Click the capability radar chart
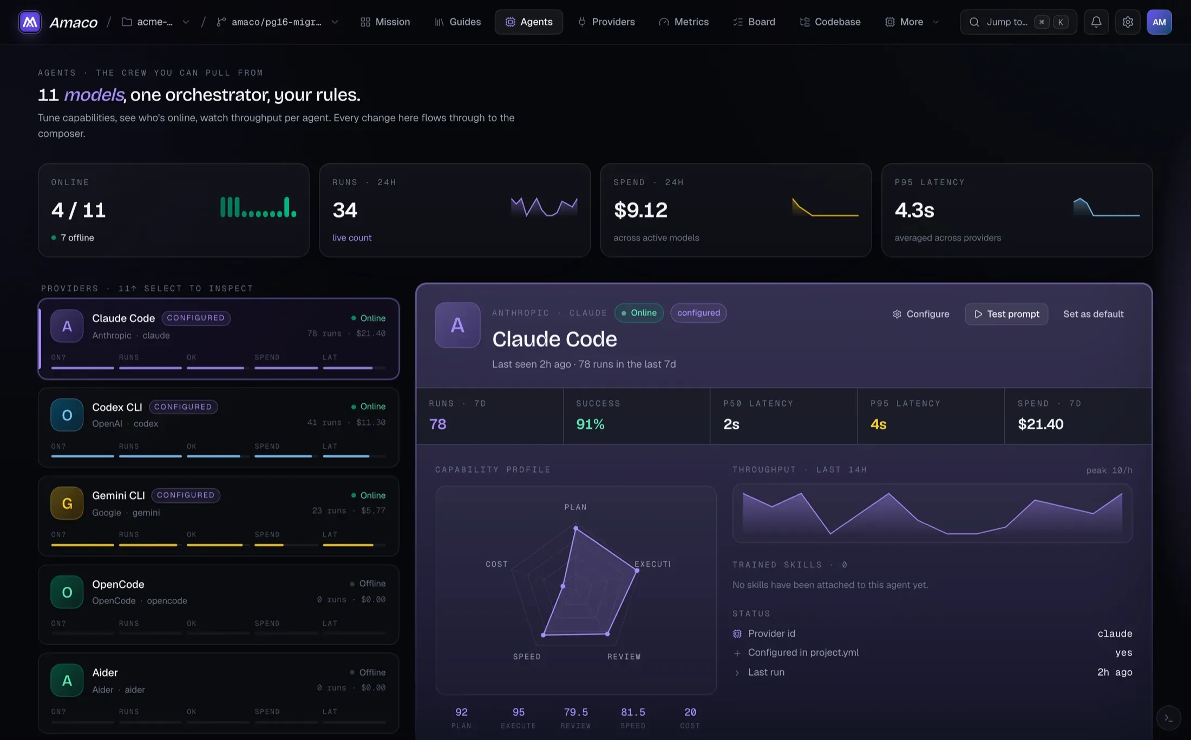The width and height of the screenshot is (1191, 740). [576, 590]
